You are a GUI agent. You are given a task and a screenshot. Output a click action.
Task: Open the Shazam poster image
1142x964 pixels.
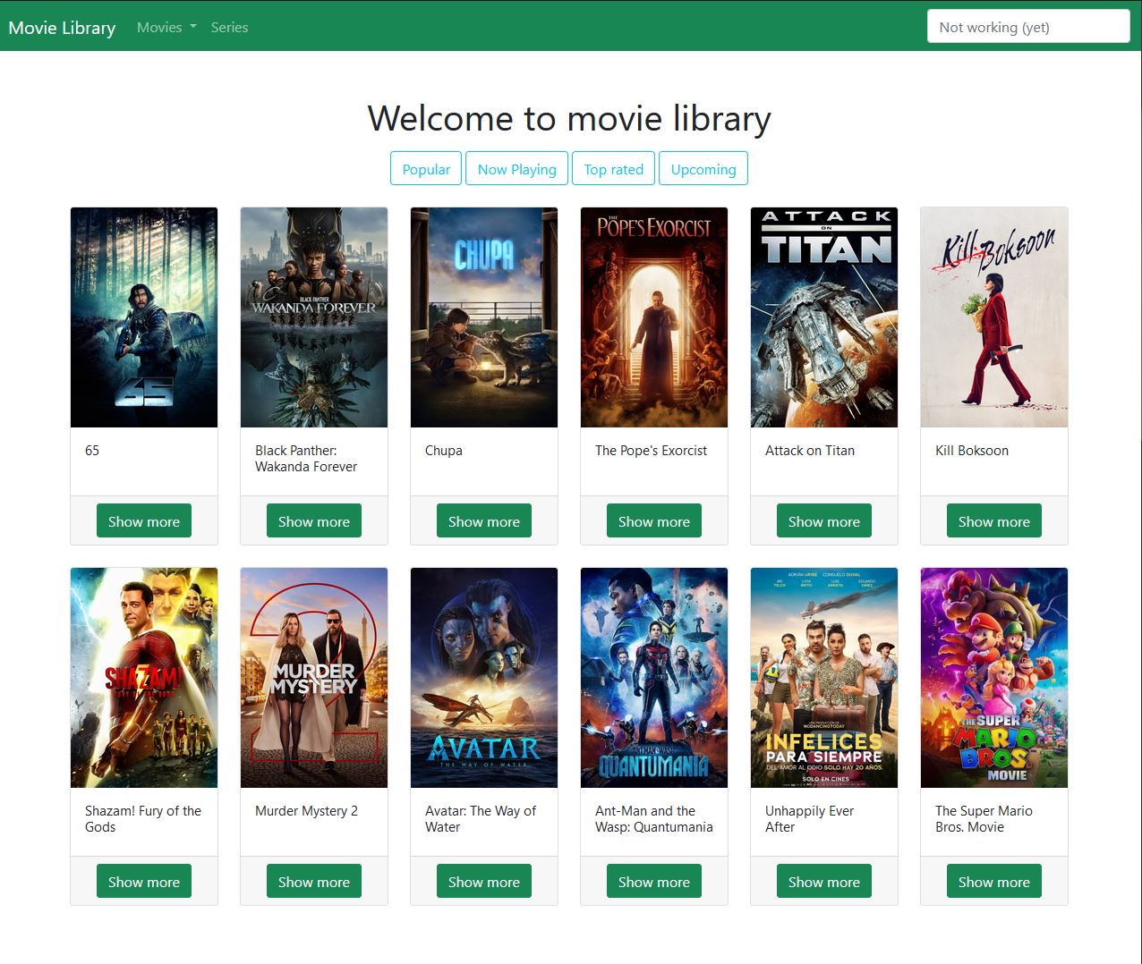tap(144, 678)
